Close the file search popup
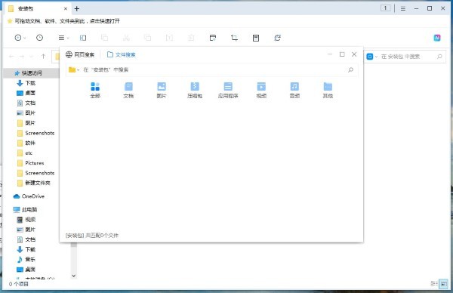The image size is (453, 293). (x=354, y=54)
